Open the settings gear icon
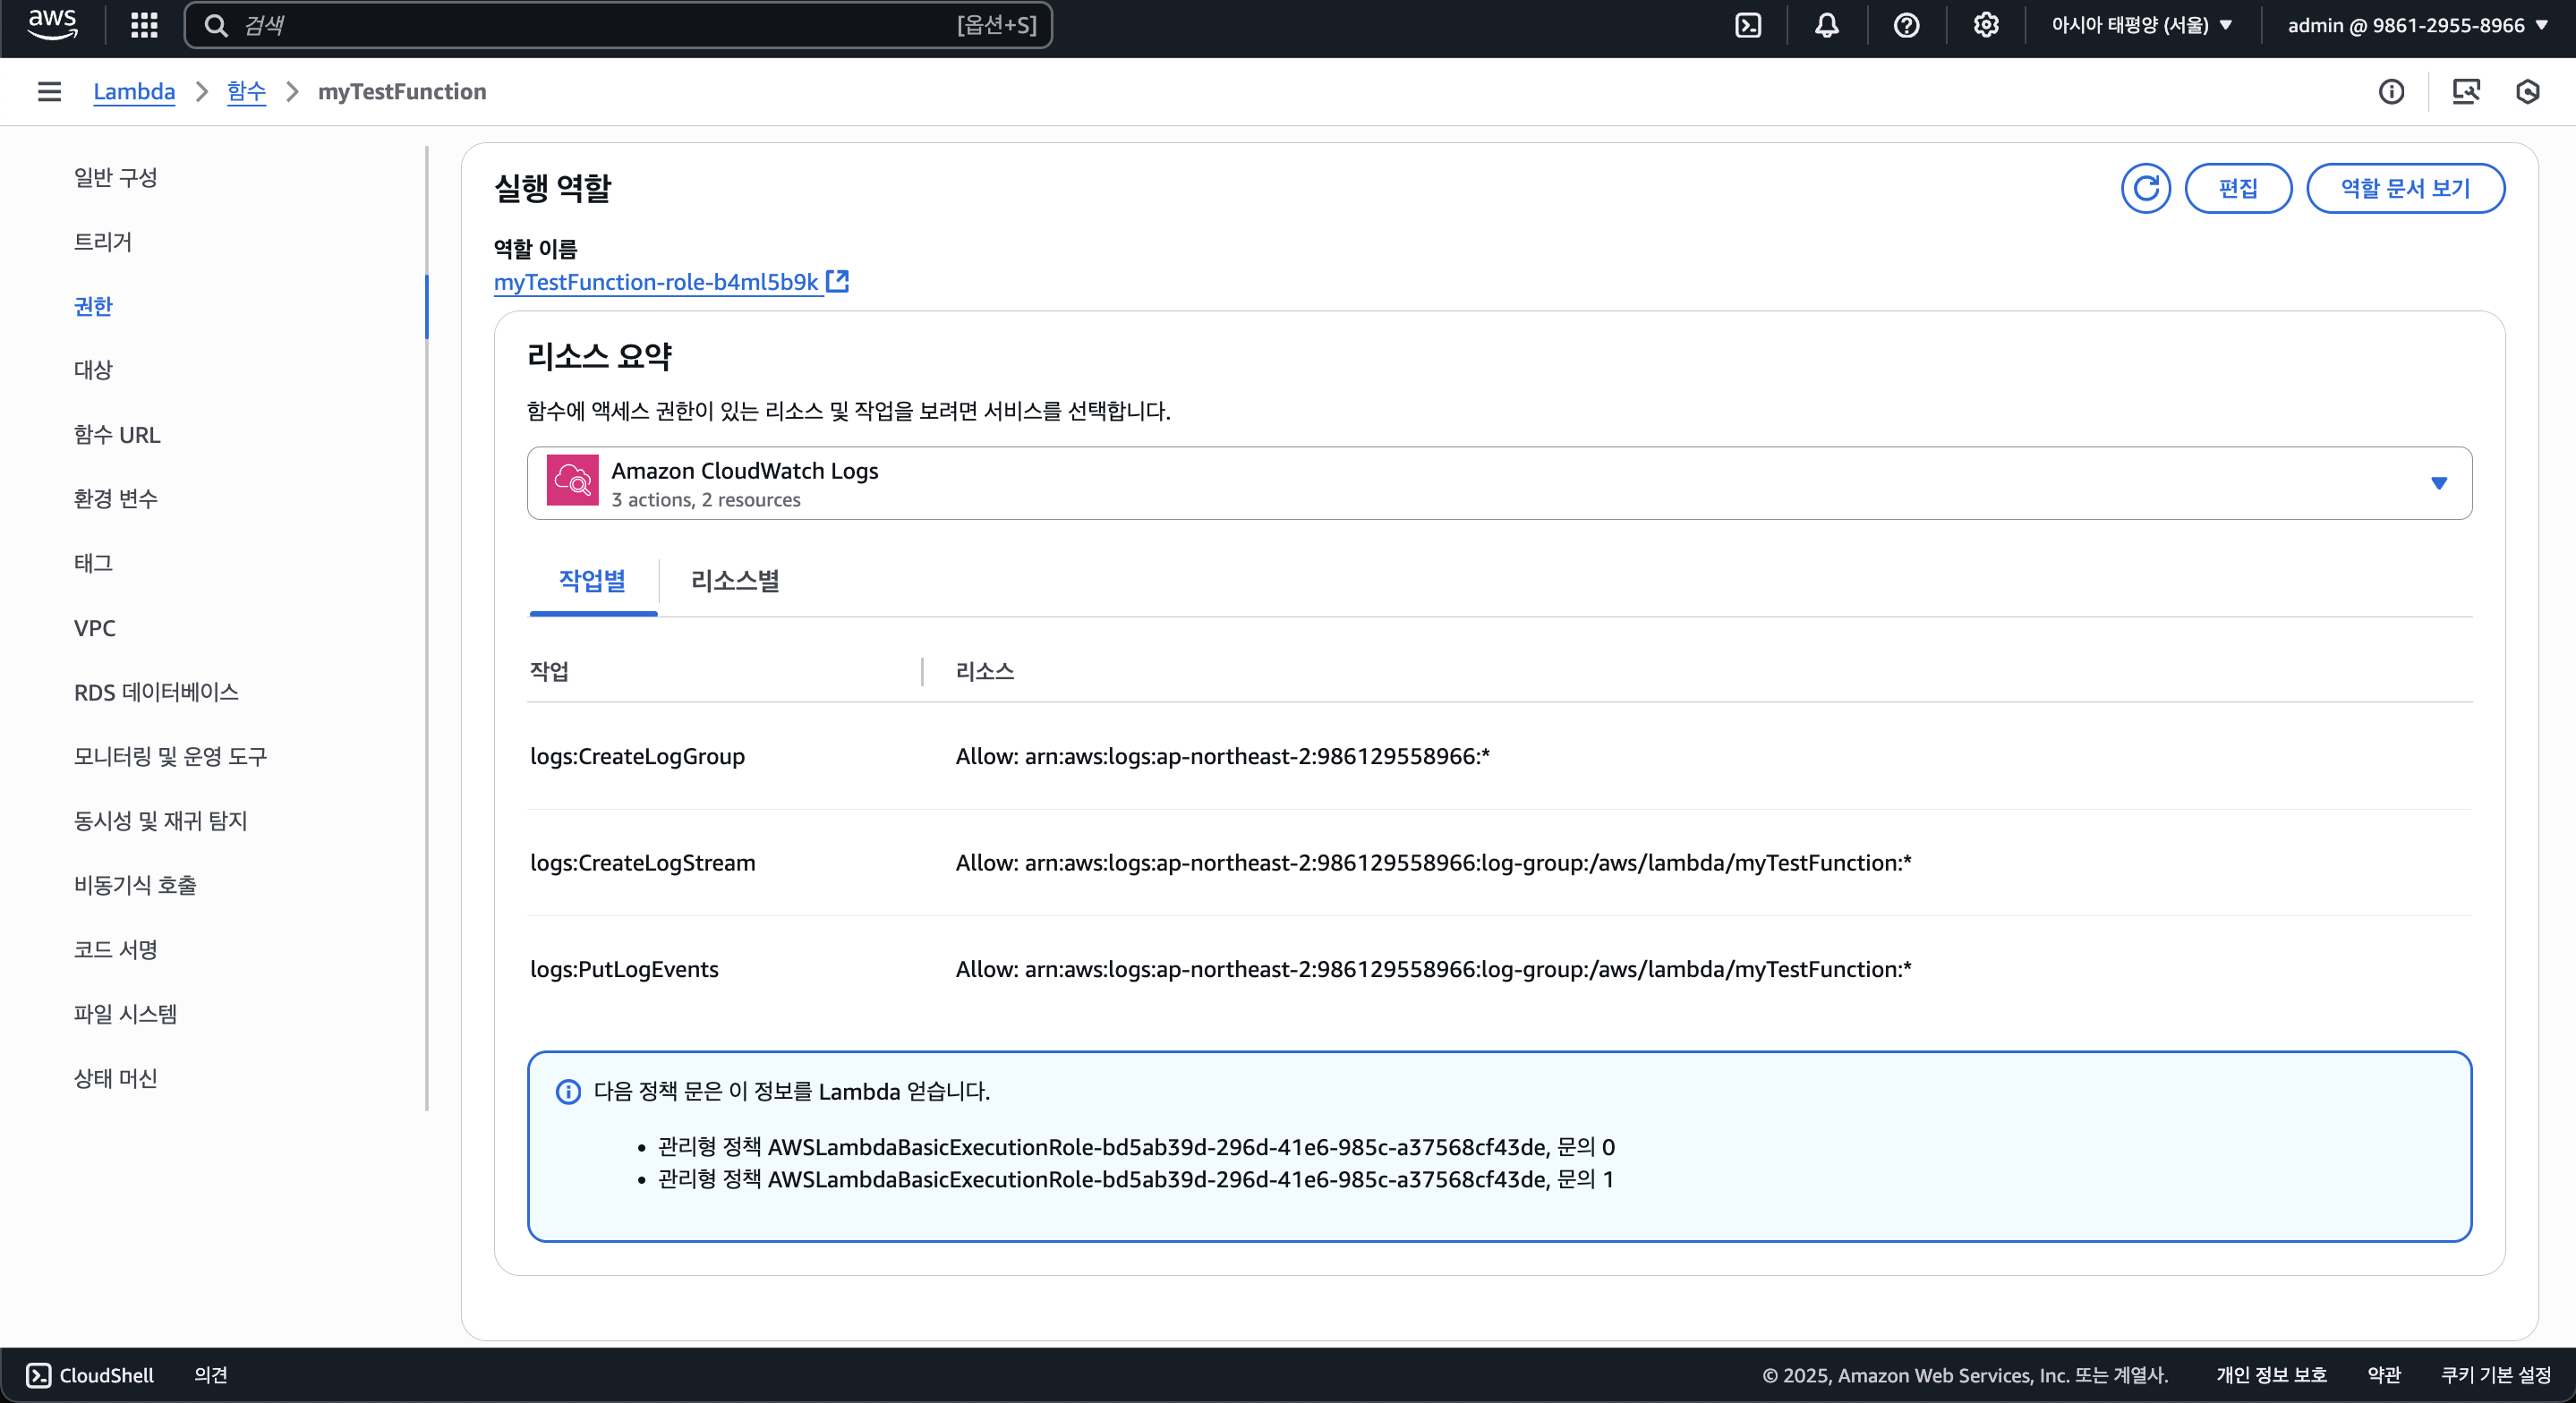2576x1403 pixels. click(1986, 25)
